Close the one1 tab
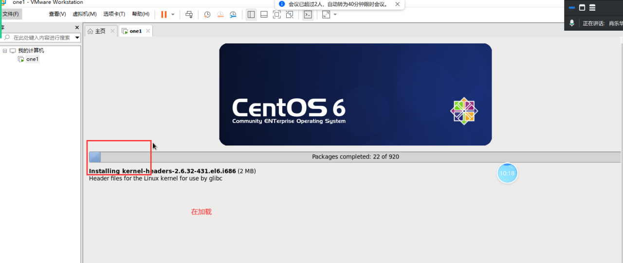Viewport: 623px width, 263px height. coord(148,31)
